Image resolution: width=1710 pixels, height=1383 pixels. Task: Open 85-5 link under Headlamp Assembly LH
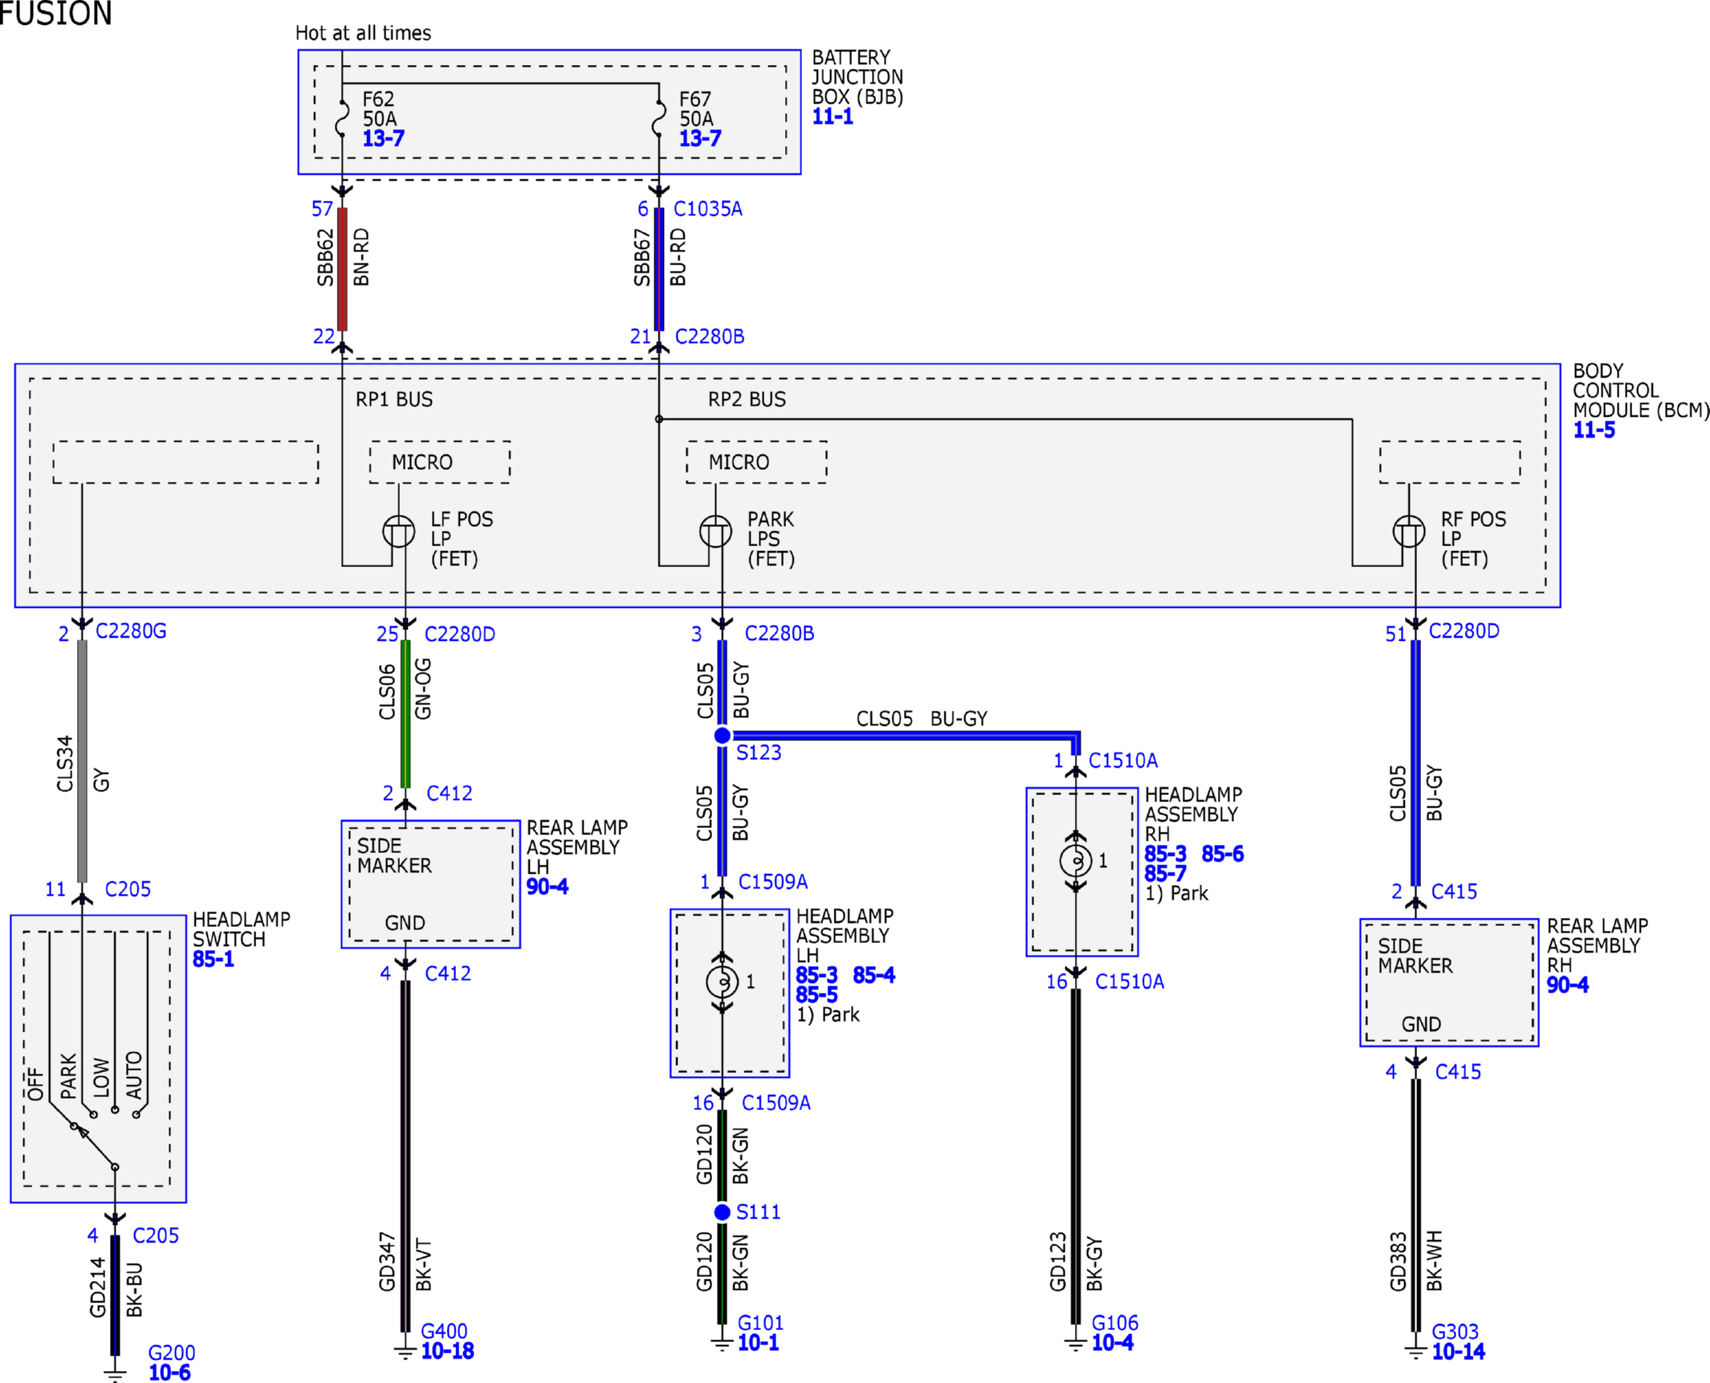click(816, 994)
